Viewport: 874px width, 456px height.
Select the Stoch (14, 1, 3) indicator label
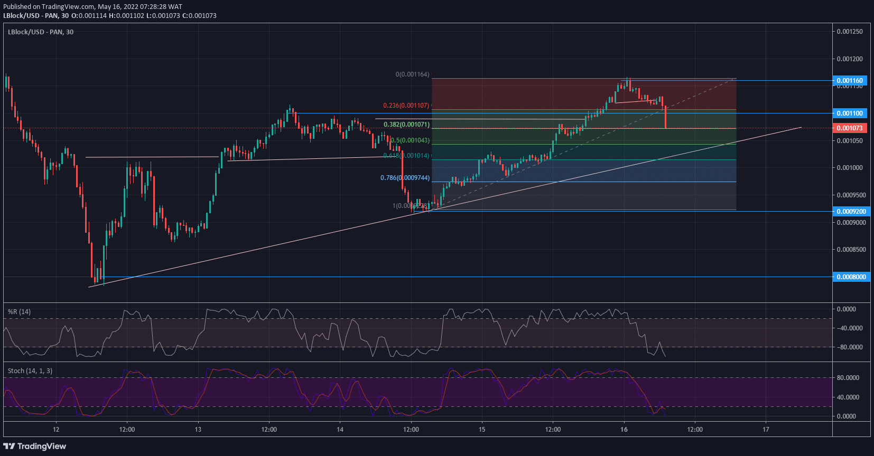pyautogui.click(x=30, y=371)
